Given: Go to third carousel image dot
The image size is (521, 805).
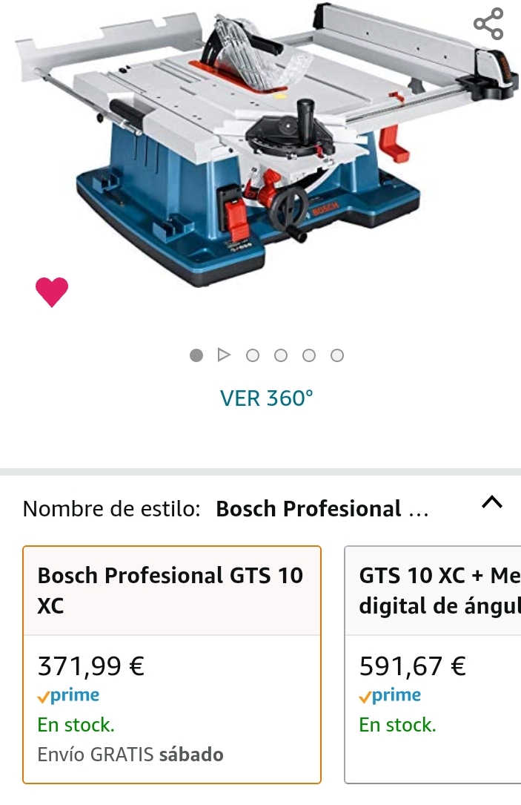Looking at the screenshot, I should 253,355.
